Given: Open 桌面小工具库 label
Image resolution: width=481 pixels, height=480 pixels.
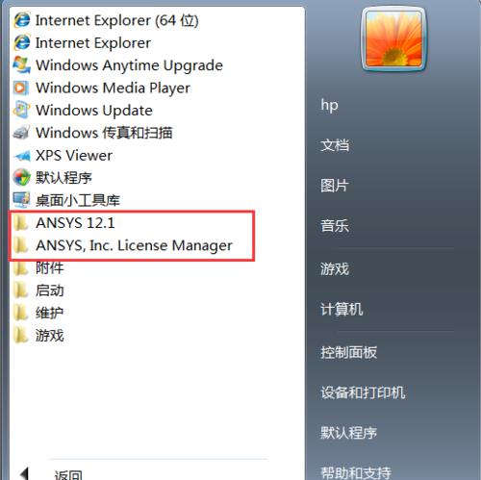Looking at the screenshot, I should tap(78, 200).
